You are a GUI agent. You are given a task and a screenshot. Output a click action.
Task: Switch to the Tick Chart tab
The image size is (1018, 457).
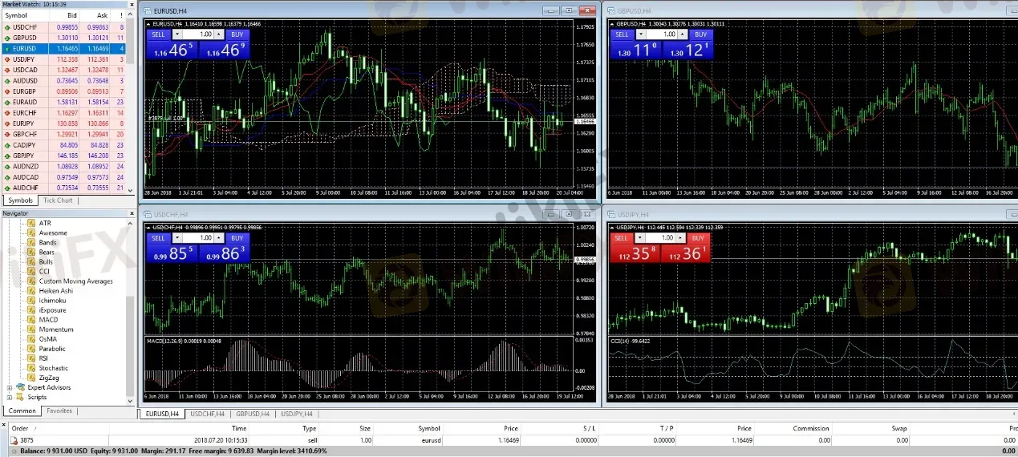click(58, 200)
